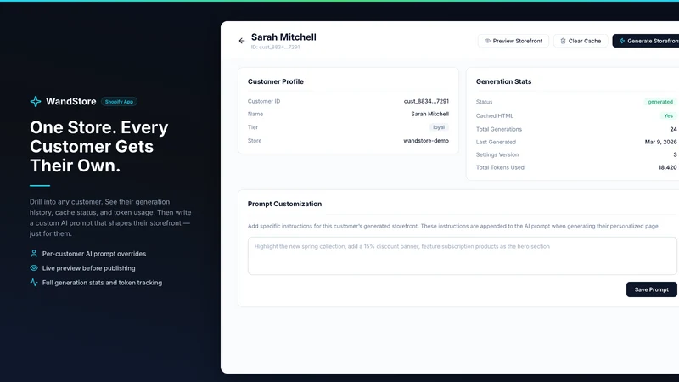Click the 'generated' status badge
Viewport: 679px width, 382px height.
(x=660, y=102)
